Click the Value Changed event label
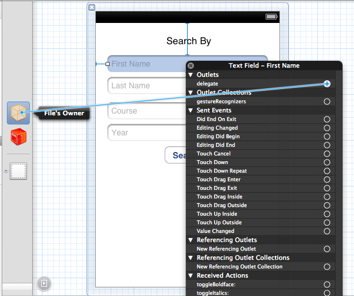The width and height of the screenshot is (354, 296). pyautogui.click(x=215, y=231)
